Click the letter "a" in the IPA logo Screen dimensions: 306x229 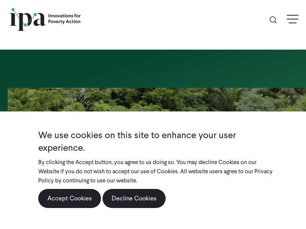tap(39, 20)
